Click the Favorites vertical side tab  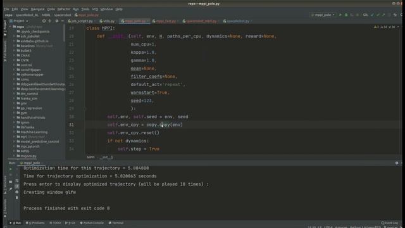coord(5,208)
